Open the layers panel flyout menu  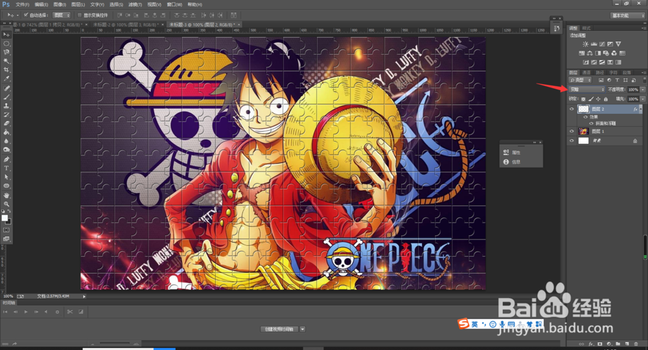coord(643,72)
